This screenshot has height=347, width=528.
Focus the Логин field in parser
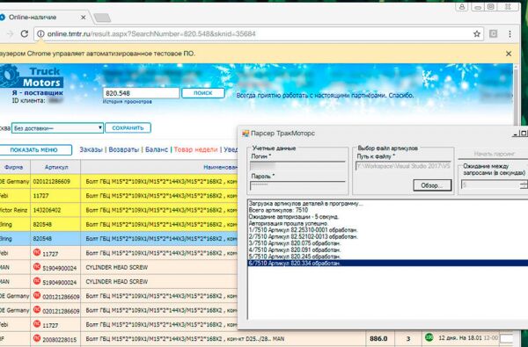(x=297, y=166)
